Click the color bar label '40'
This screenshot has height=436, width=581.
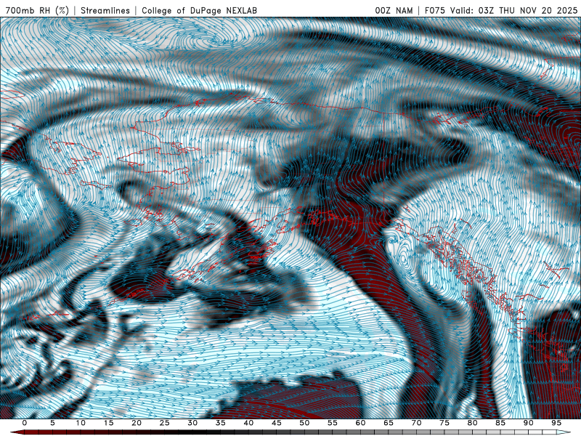click(x=248, y=423)
